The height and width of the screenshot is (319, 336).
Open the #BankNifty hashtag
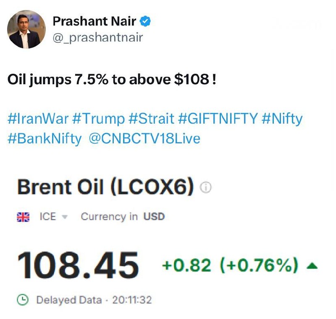(x=45, y=139)
